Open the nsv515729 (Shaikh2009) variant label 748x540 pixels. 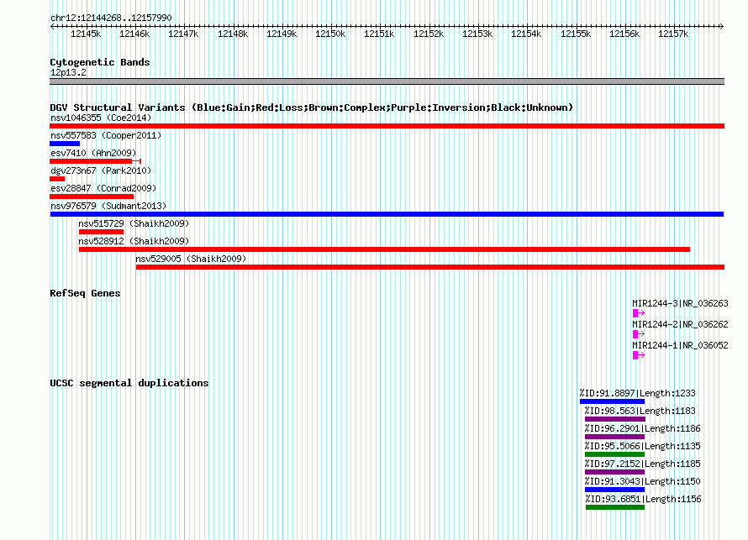point(134,223)
